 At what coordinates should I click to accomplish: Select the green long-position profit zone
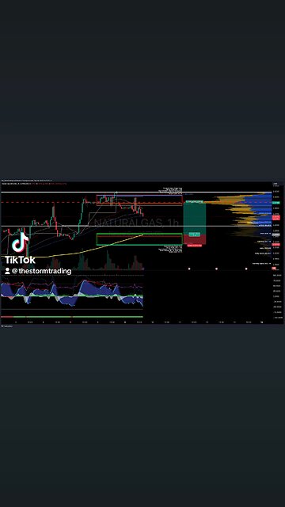click(195, 219)
